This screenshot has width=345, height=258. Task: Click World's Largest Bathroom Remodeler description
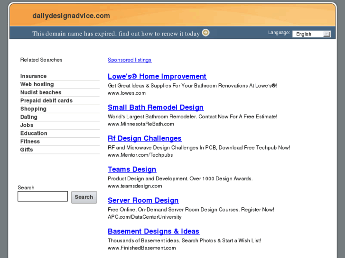pos(193,116)
